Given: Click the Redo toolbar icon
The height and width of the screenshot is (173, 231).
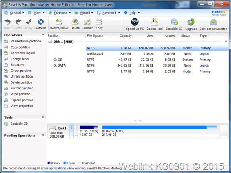Looking at the screenshot, I should [x=18, y=24].
